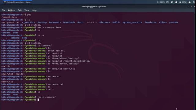Click the "cp new1.txt /home/hitesh/Desktop/" command
Viewport: 196px width, 110px height.
pyautogui.click(x=69, y=61)
